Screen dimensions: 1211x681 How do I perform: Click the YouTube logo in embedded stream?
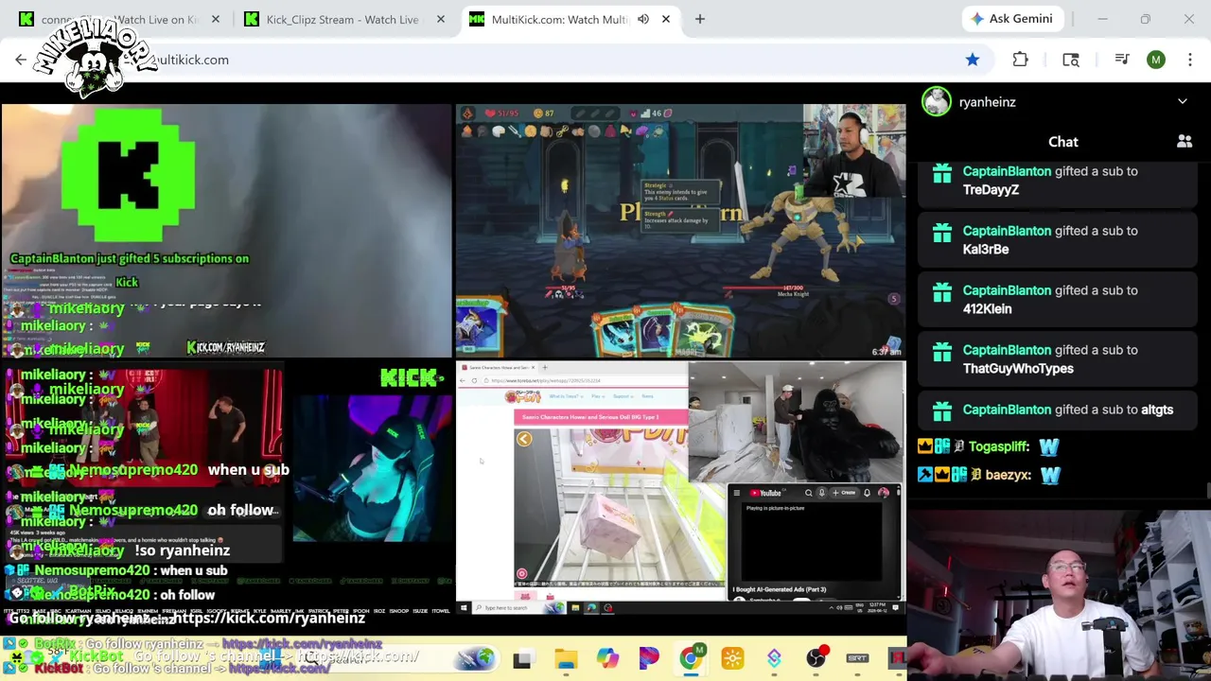click(765, 493)
